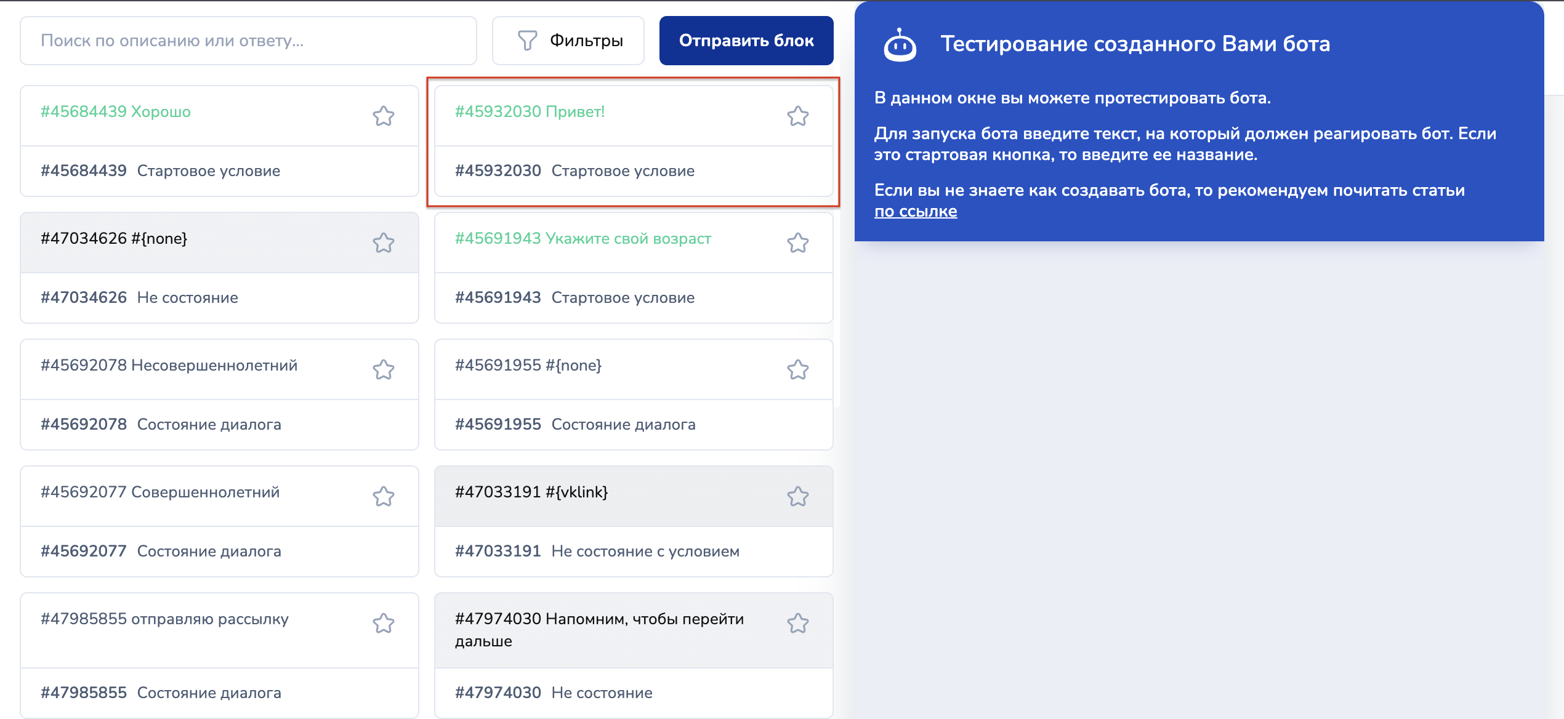Open block title #45684439 Хорошо
The width and height of the screenshot is (1564, 719).
[116, 111]
